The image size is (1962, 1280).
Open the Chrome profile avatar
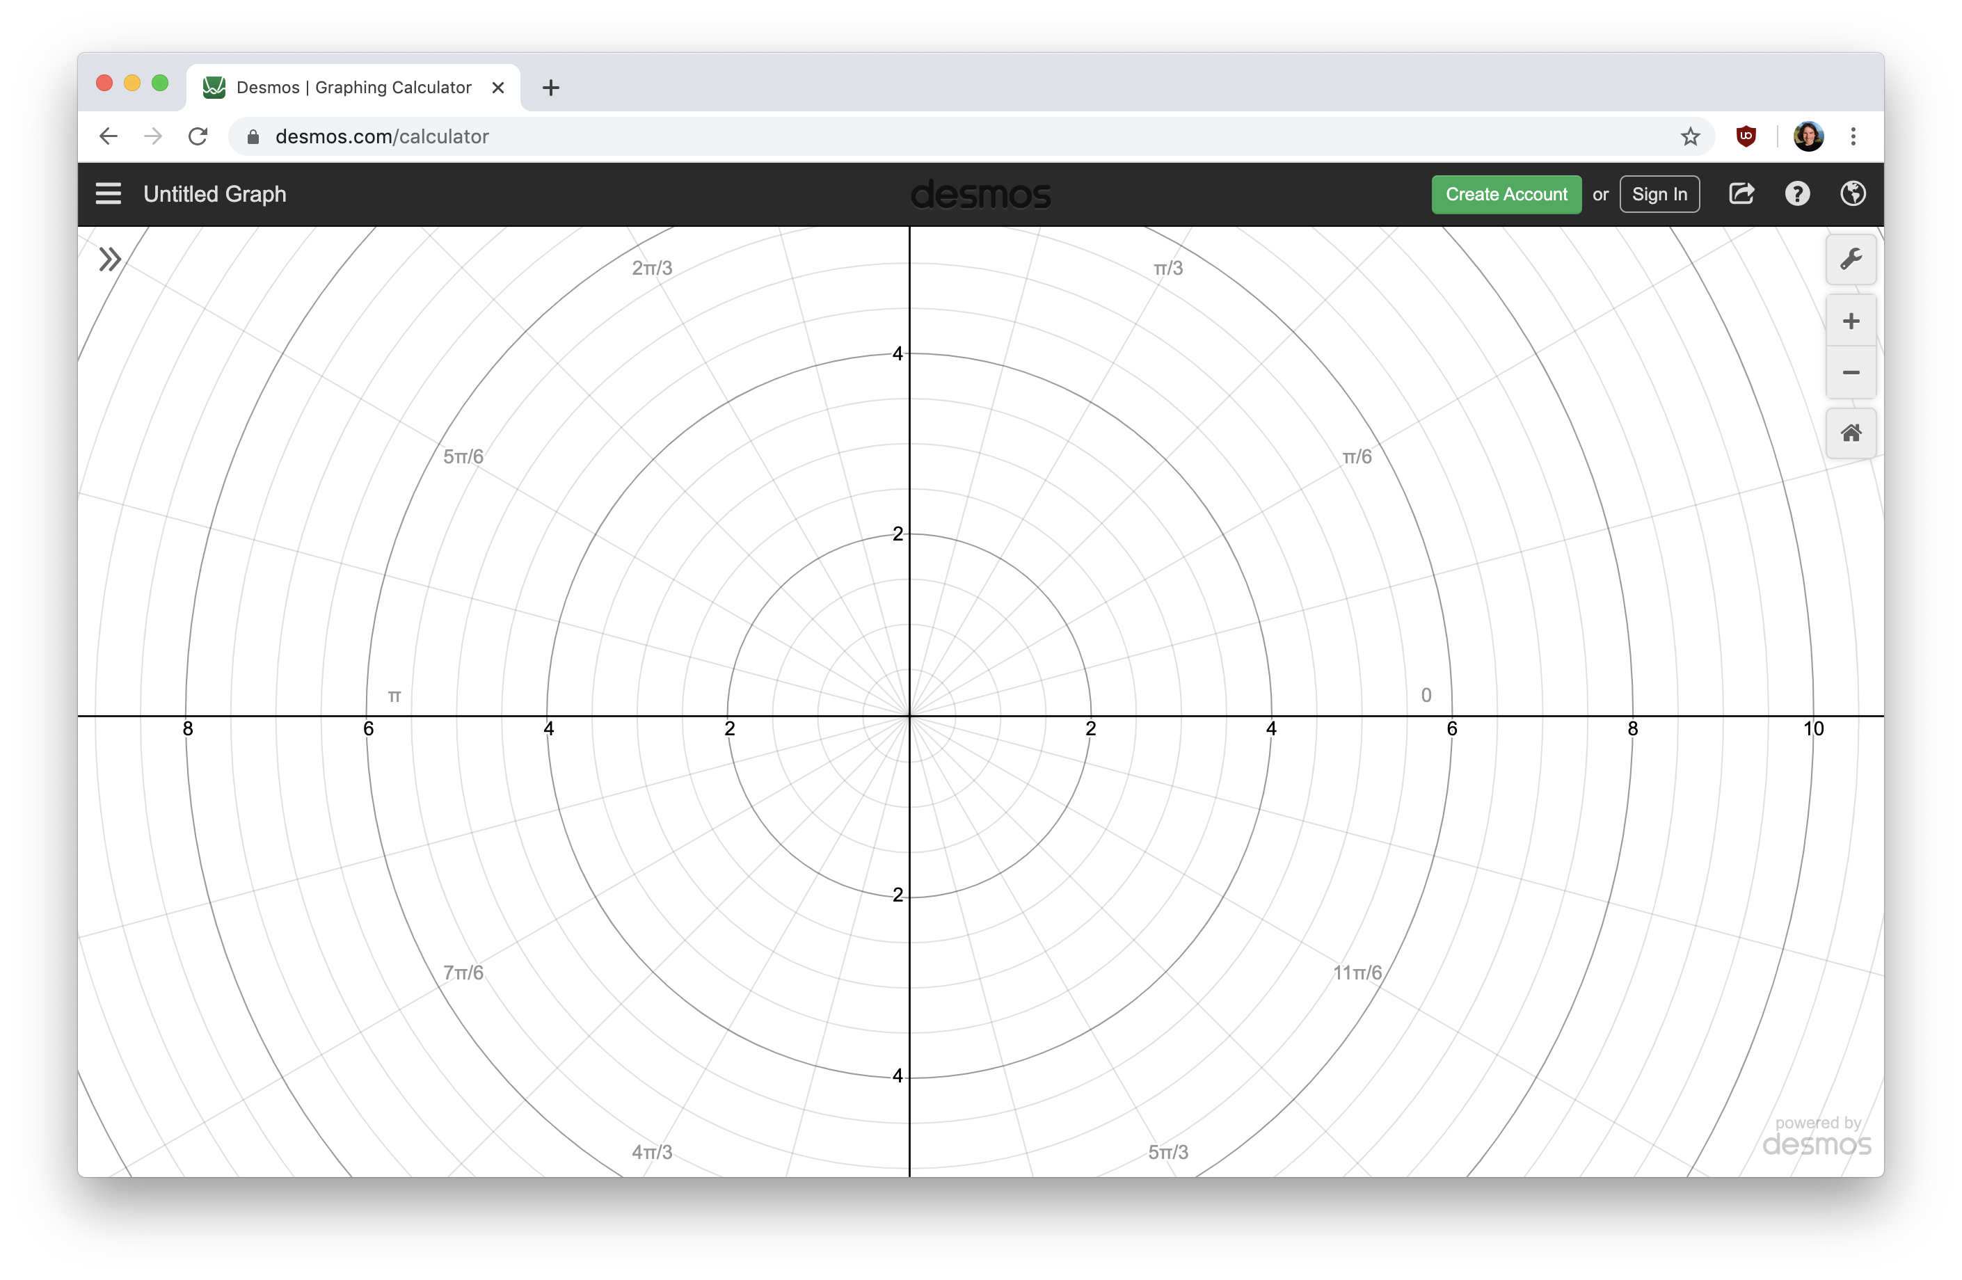[x=1808, y=136]
